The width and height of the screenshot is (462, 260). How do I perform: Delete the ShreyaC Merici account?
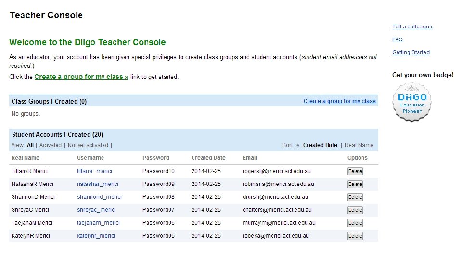pos(355,210)
